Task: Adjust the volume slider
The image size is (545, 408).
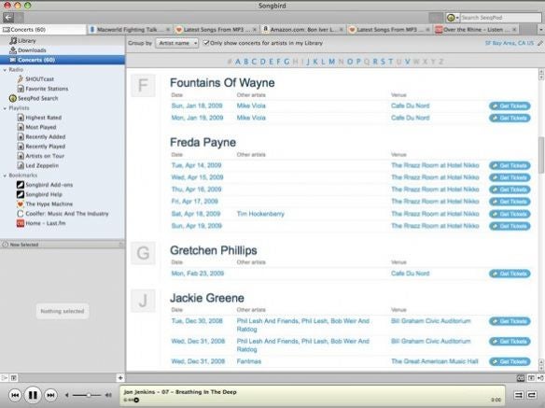Action: tap(87, 395)
